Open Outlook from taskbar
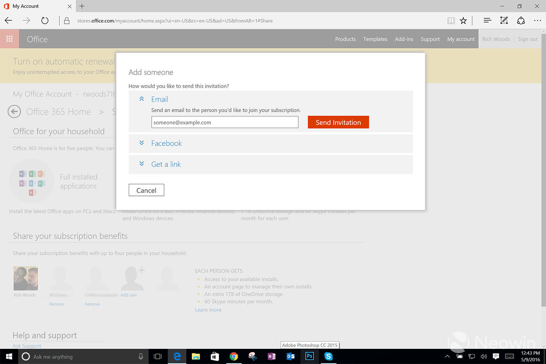 tap(290, 356)
